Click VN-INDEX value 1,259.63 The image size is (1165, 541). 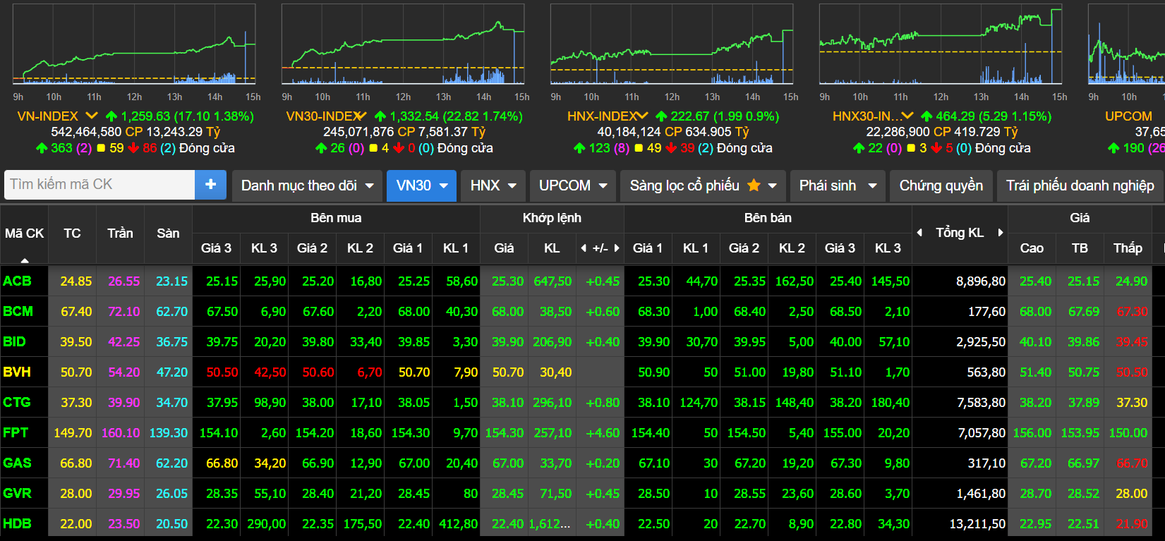pyautogui.click(x=145, y=116)
